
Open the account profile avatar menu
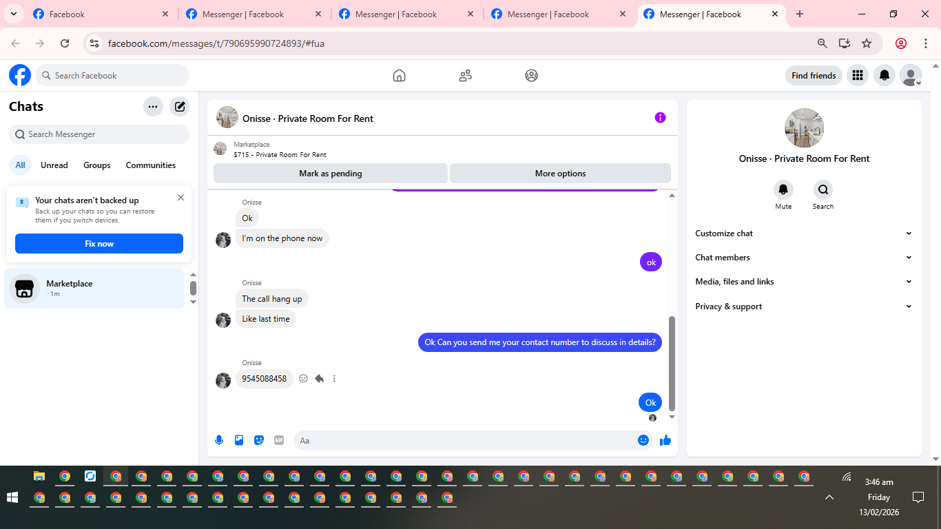pos(911,75)
